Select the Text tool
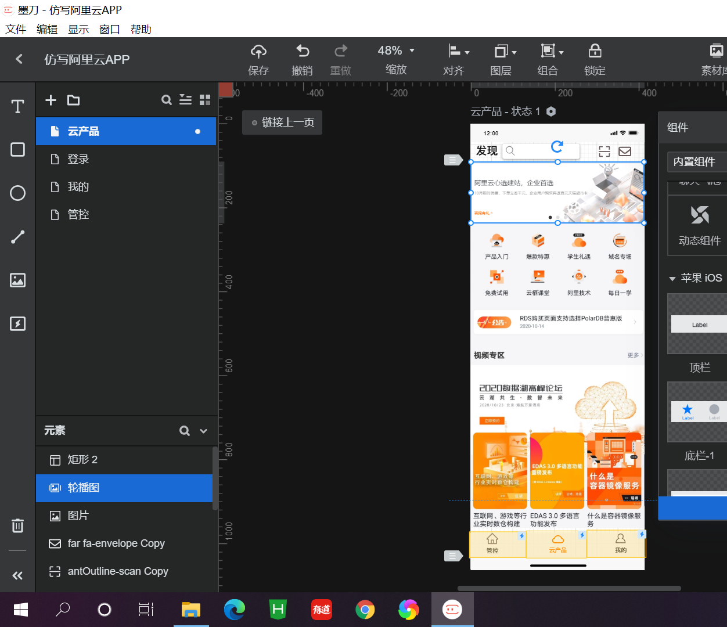This screenshot has width=727, height=627. coord(18,106)
